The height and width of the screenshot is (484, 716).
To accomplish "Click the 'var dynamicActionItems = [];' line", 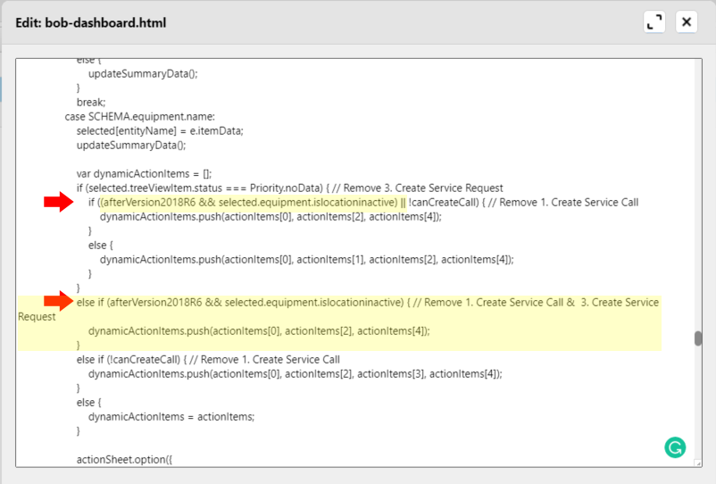I will click(x=143, y=173).
